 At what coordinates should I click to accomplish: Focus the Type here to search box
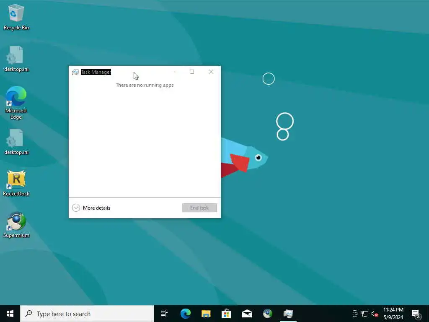pos(87,314)
